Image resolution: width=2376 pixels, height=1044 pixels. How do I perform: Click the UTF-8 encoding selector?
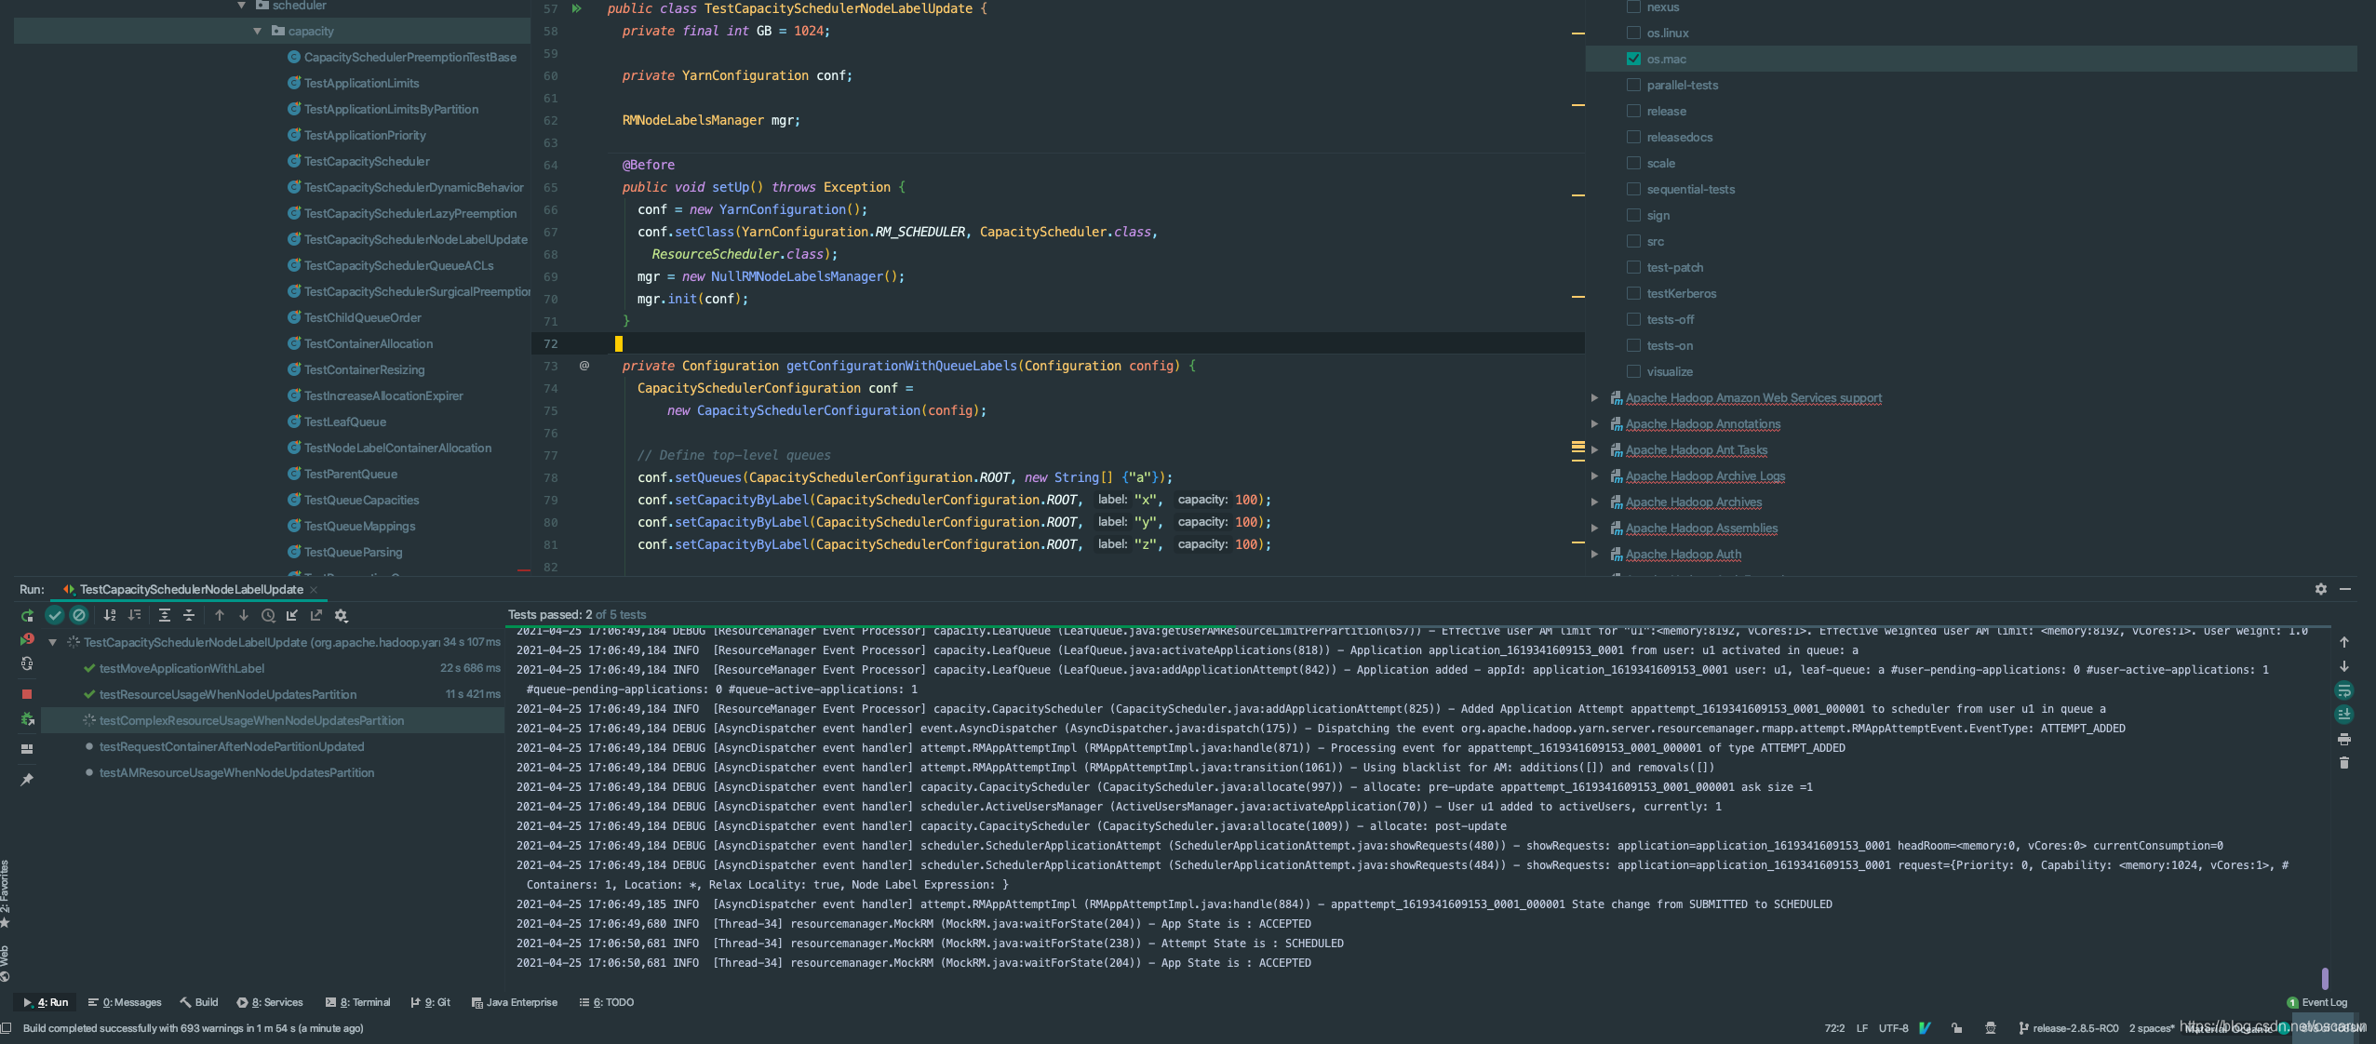coord(1893,1028)
